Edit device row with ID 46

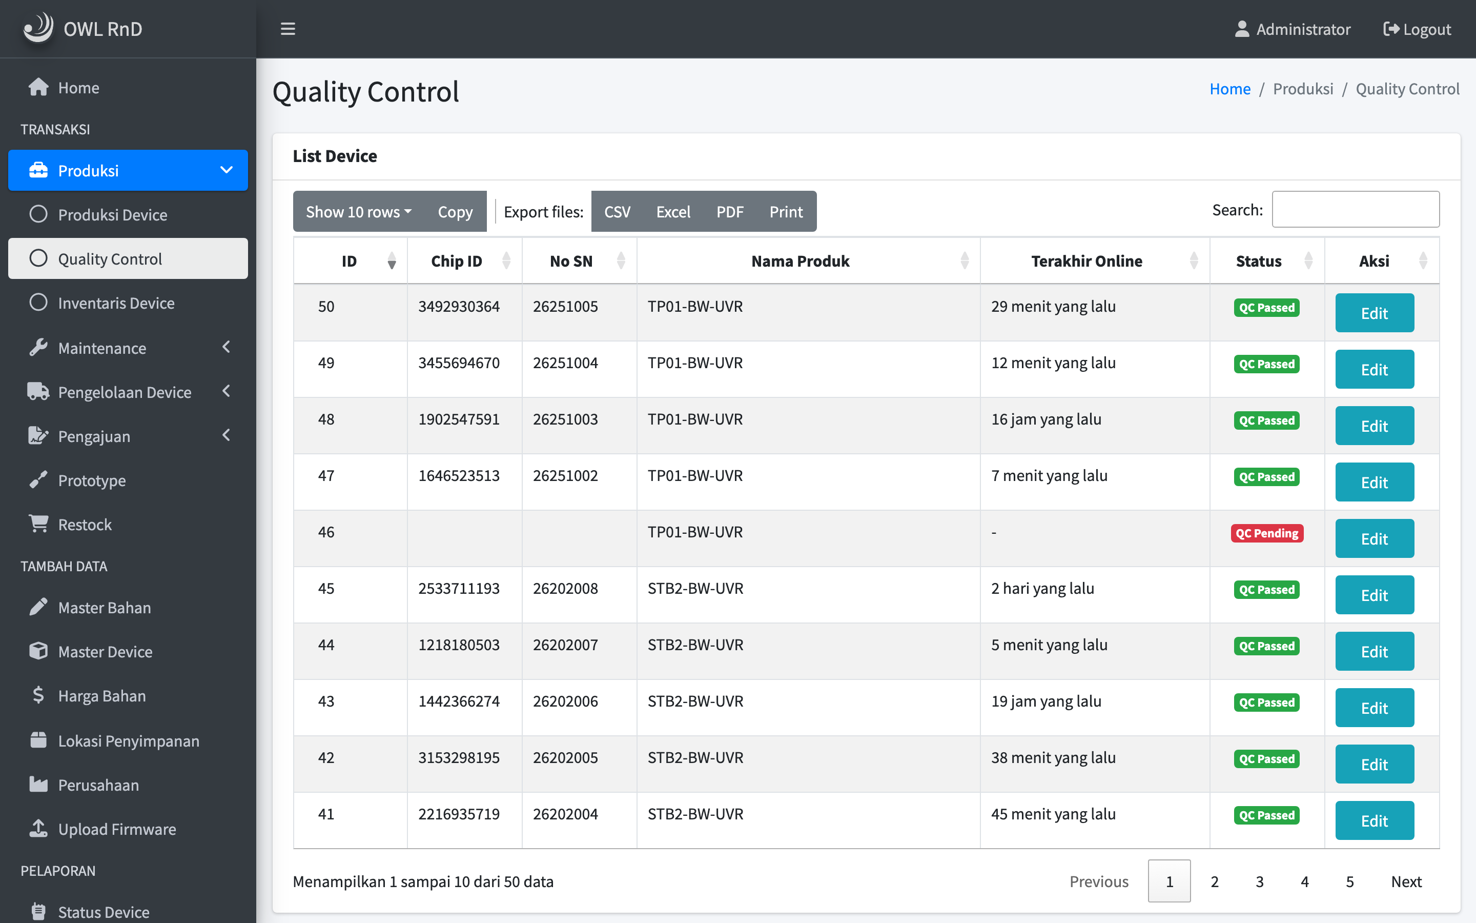point(1374,538)
